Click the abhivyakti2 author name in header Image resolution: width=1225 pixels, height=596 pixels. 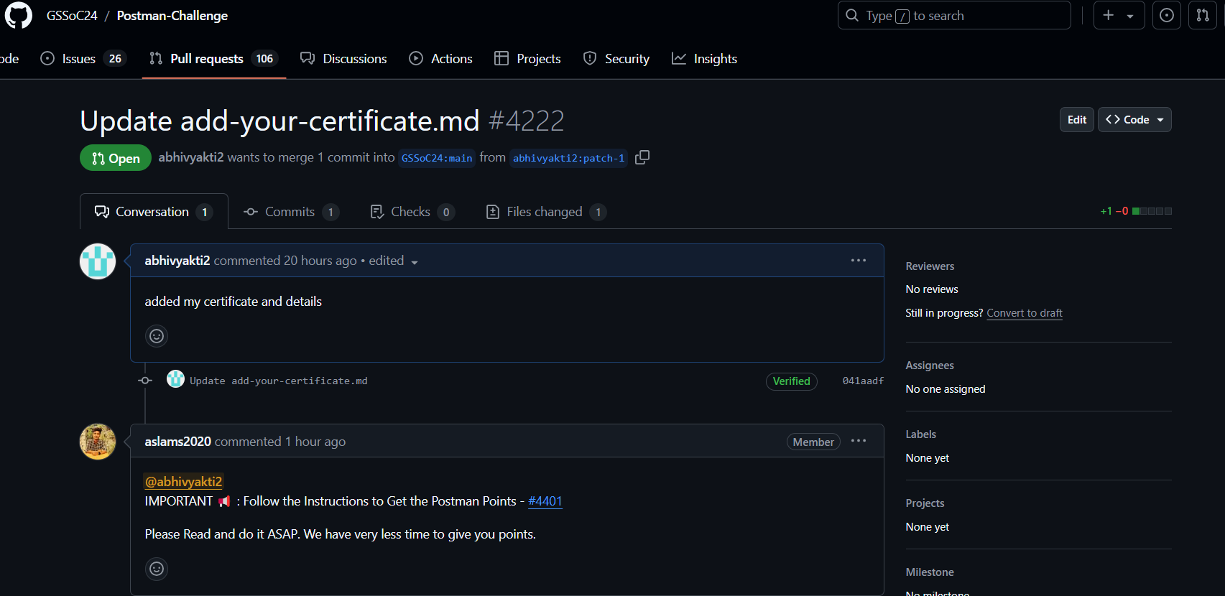click(x=191, y=157)
